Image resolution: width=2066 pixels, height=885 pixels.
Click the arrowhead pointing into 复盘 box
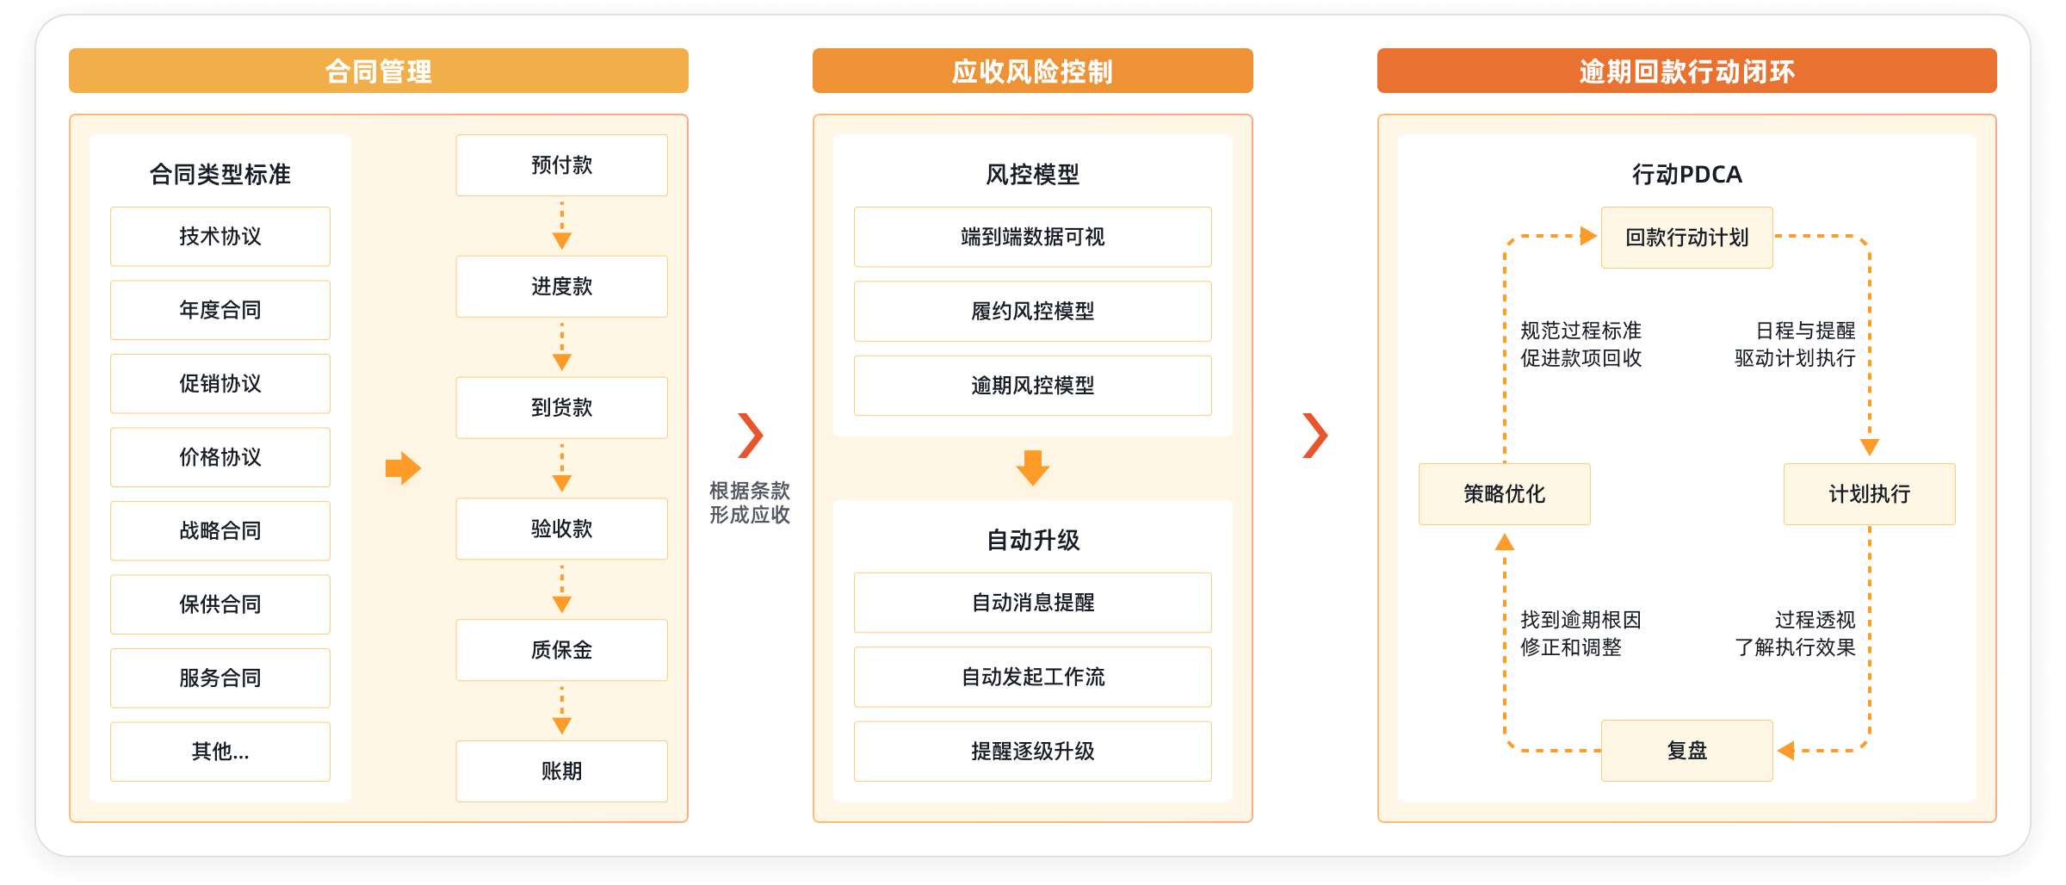[1786, 751]
